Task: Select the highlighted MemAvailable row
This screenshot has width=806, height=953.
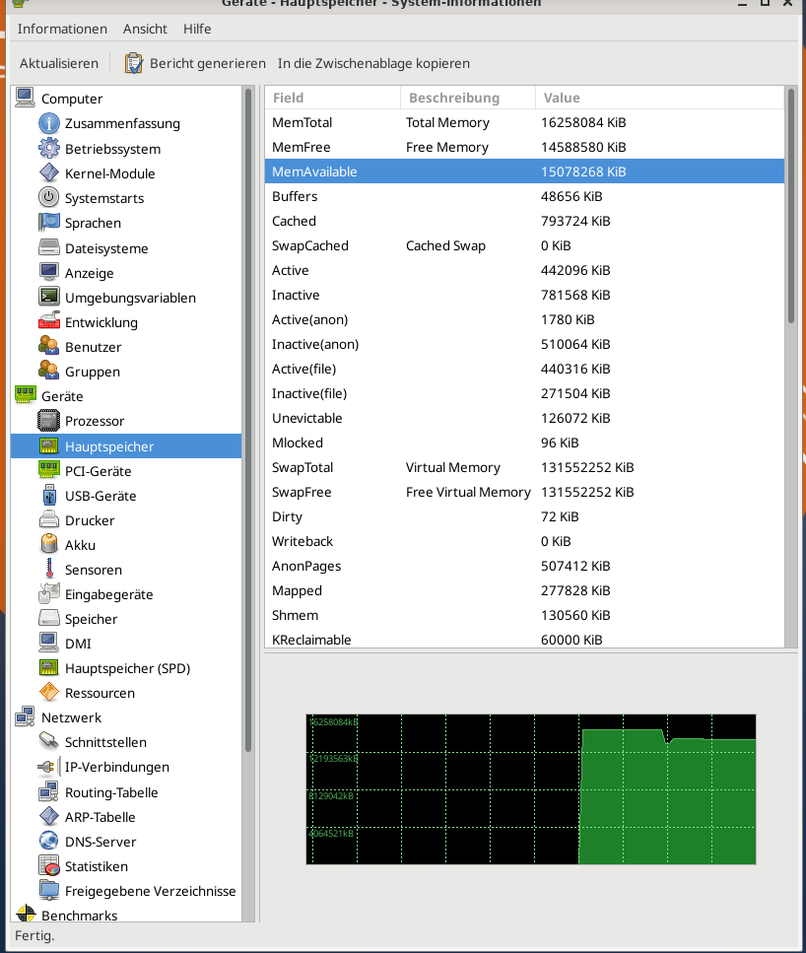Action: point(524,171)
